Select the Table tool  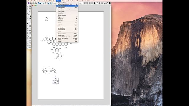27,33
